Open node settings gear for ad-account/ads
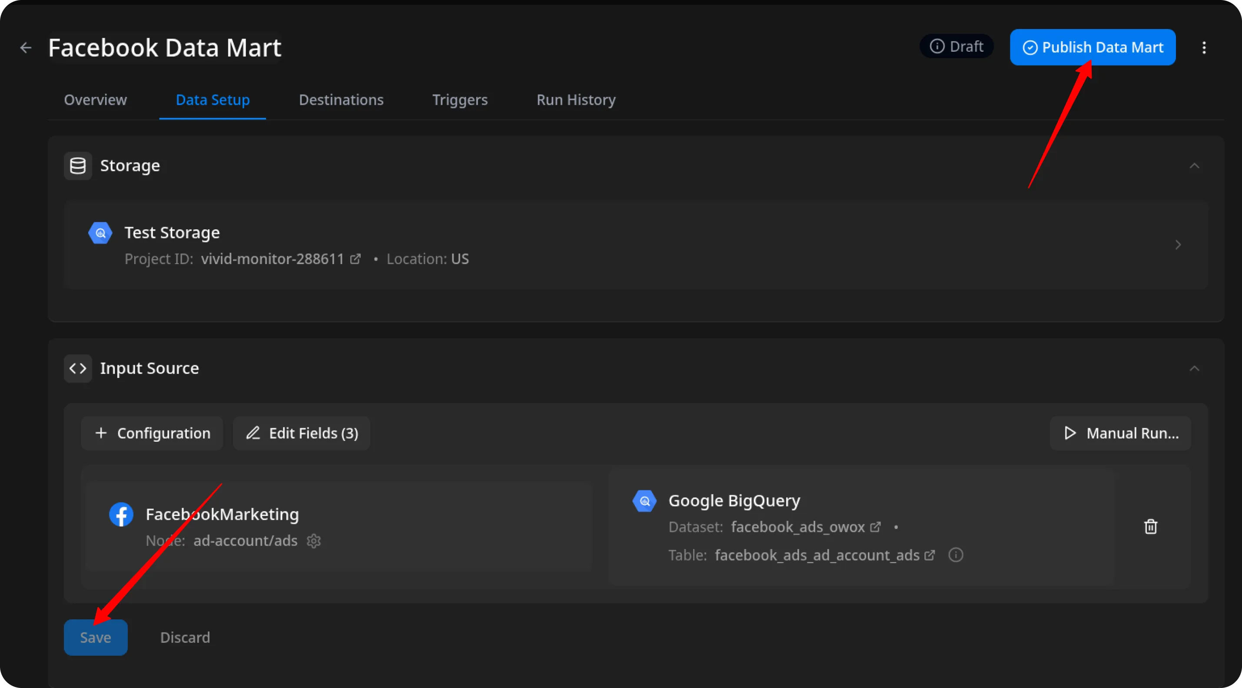The width and height of the screenshot is (1242, 688). 314,541
